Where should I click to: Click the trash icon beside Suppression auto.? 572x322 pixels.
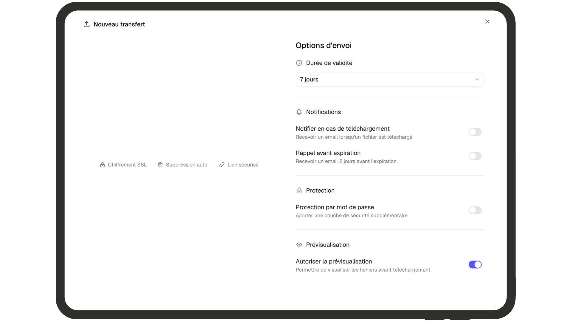point(160,165)
